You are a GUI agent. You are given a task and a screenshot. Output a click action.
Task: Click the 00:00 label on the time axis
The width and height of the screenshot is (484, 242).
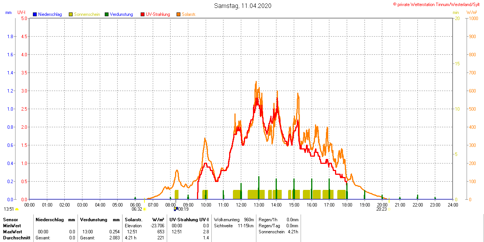[x=29, y=205]
